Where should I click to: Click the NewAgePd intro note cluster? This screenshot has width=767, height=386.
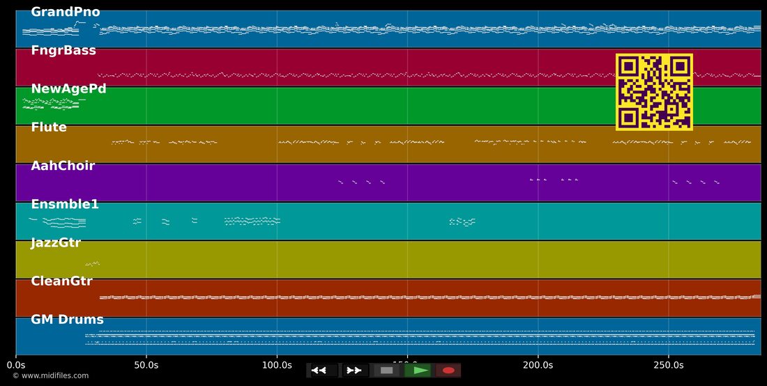point(54,104)
